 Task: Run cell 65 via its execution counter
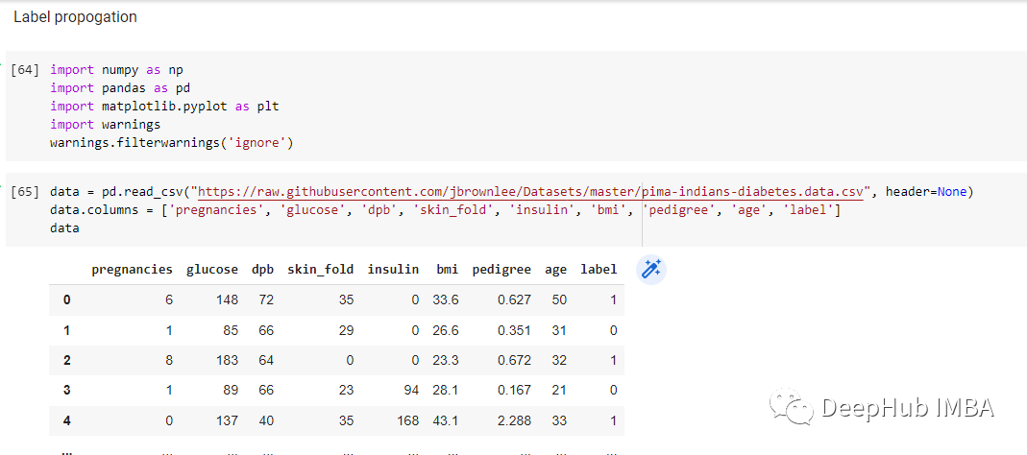pyautogui.click(x=26, y=192)
